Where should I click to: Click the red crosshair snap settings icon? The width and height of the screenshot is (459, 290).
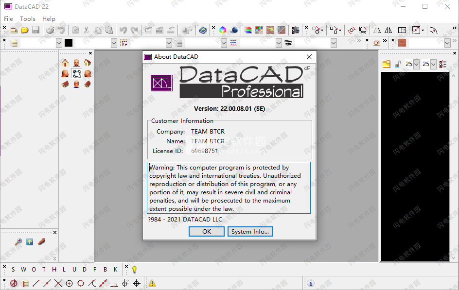[x=14, y=283]
